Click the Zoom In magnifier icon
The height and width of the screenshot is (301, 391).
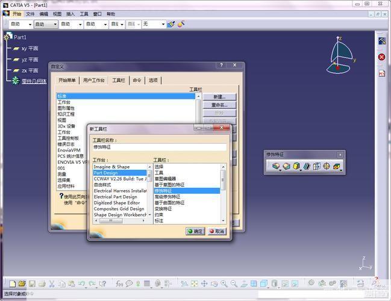pos(224,284)
